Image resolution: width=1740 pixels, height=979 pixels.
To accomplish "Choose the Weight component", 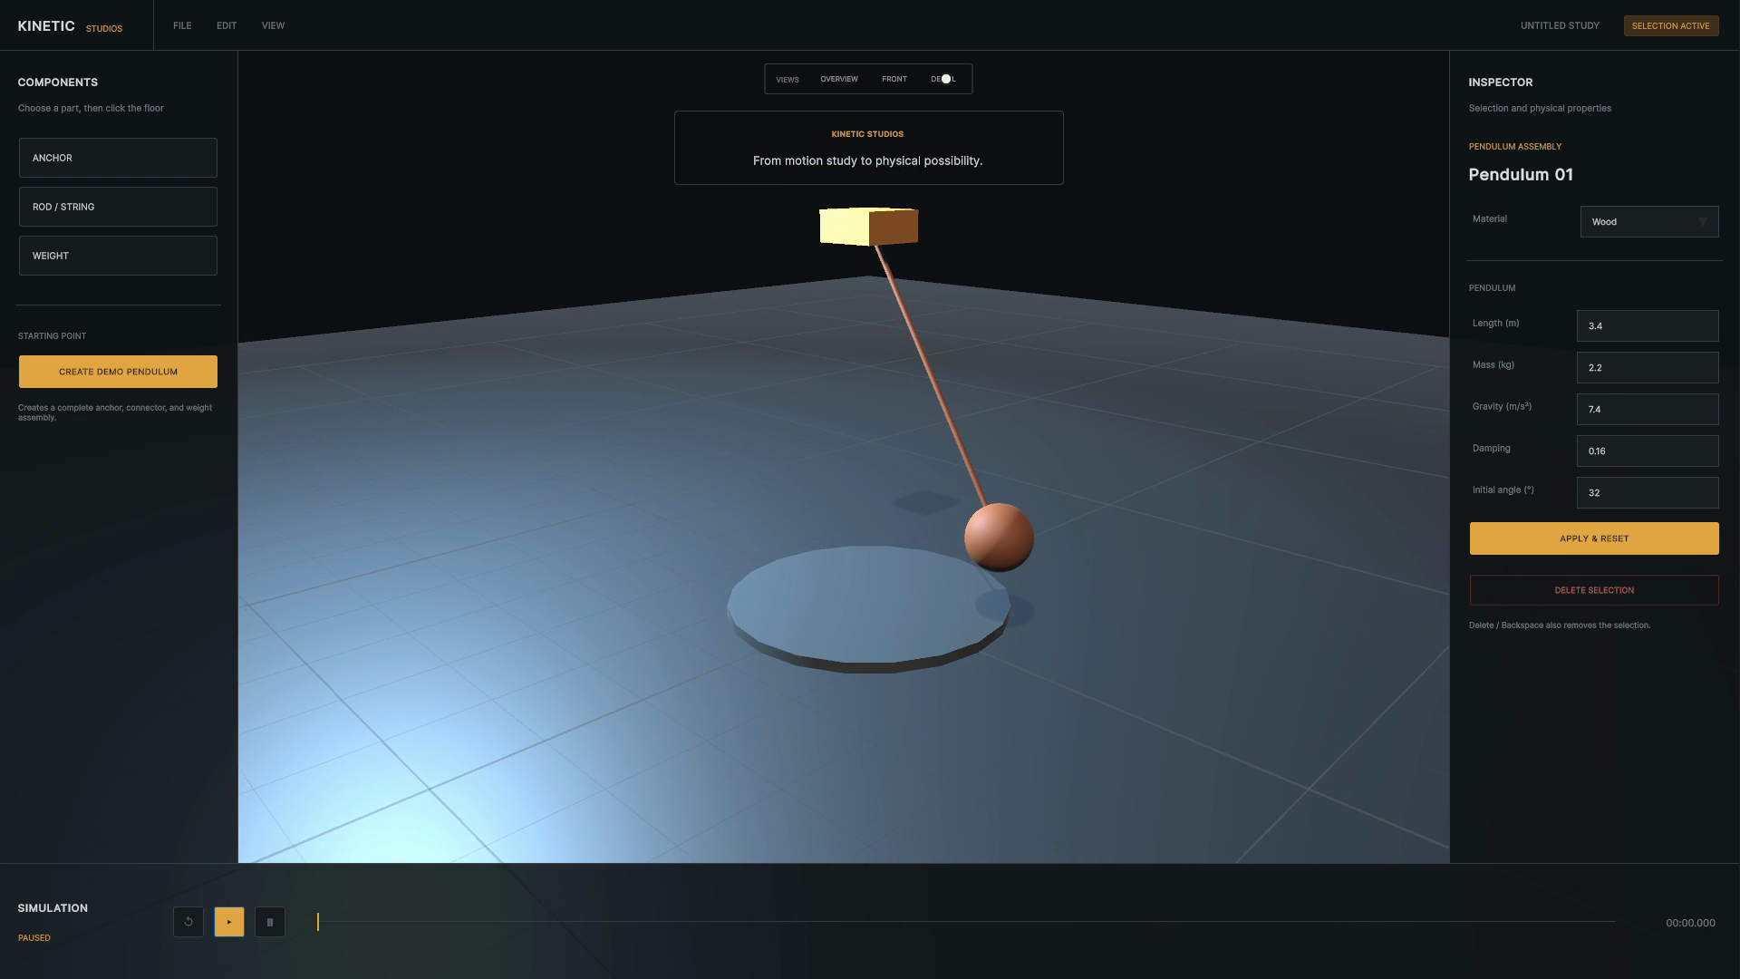I will coord(118,256).
